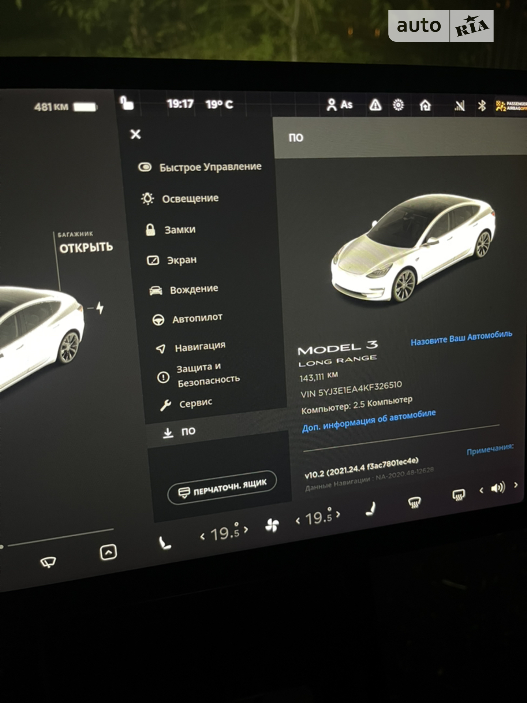
Task: Open Примечания release notes link
Action: pyautogui.click(x=490, y=449)
